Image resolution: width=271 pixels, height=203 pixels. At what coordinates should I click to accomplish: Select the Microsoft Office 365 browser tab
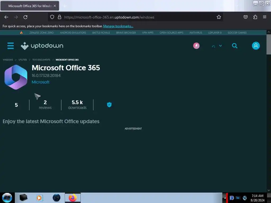point(30,6)
